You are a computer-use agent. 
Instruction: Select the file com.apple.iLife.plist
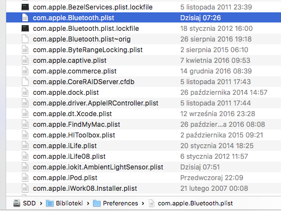65,146
